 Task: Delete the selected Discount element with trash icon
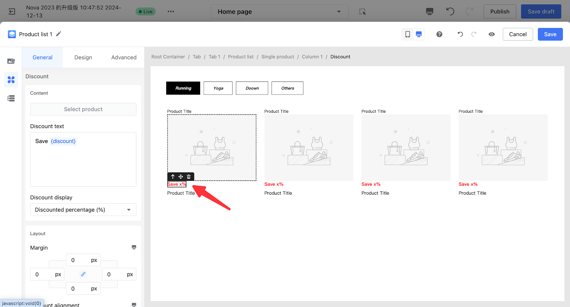(x=189, y=177)
